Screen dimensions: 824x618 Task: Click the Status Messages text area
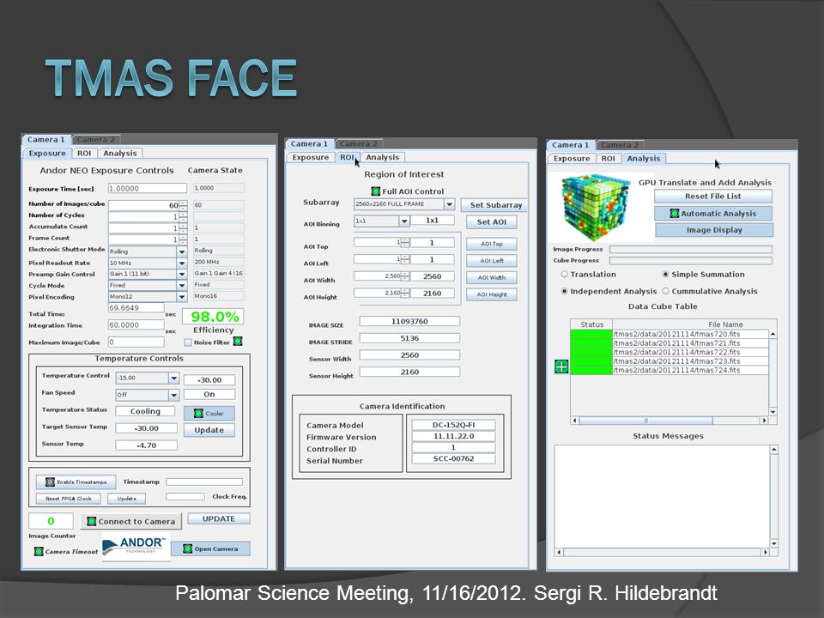coord(662,497)
